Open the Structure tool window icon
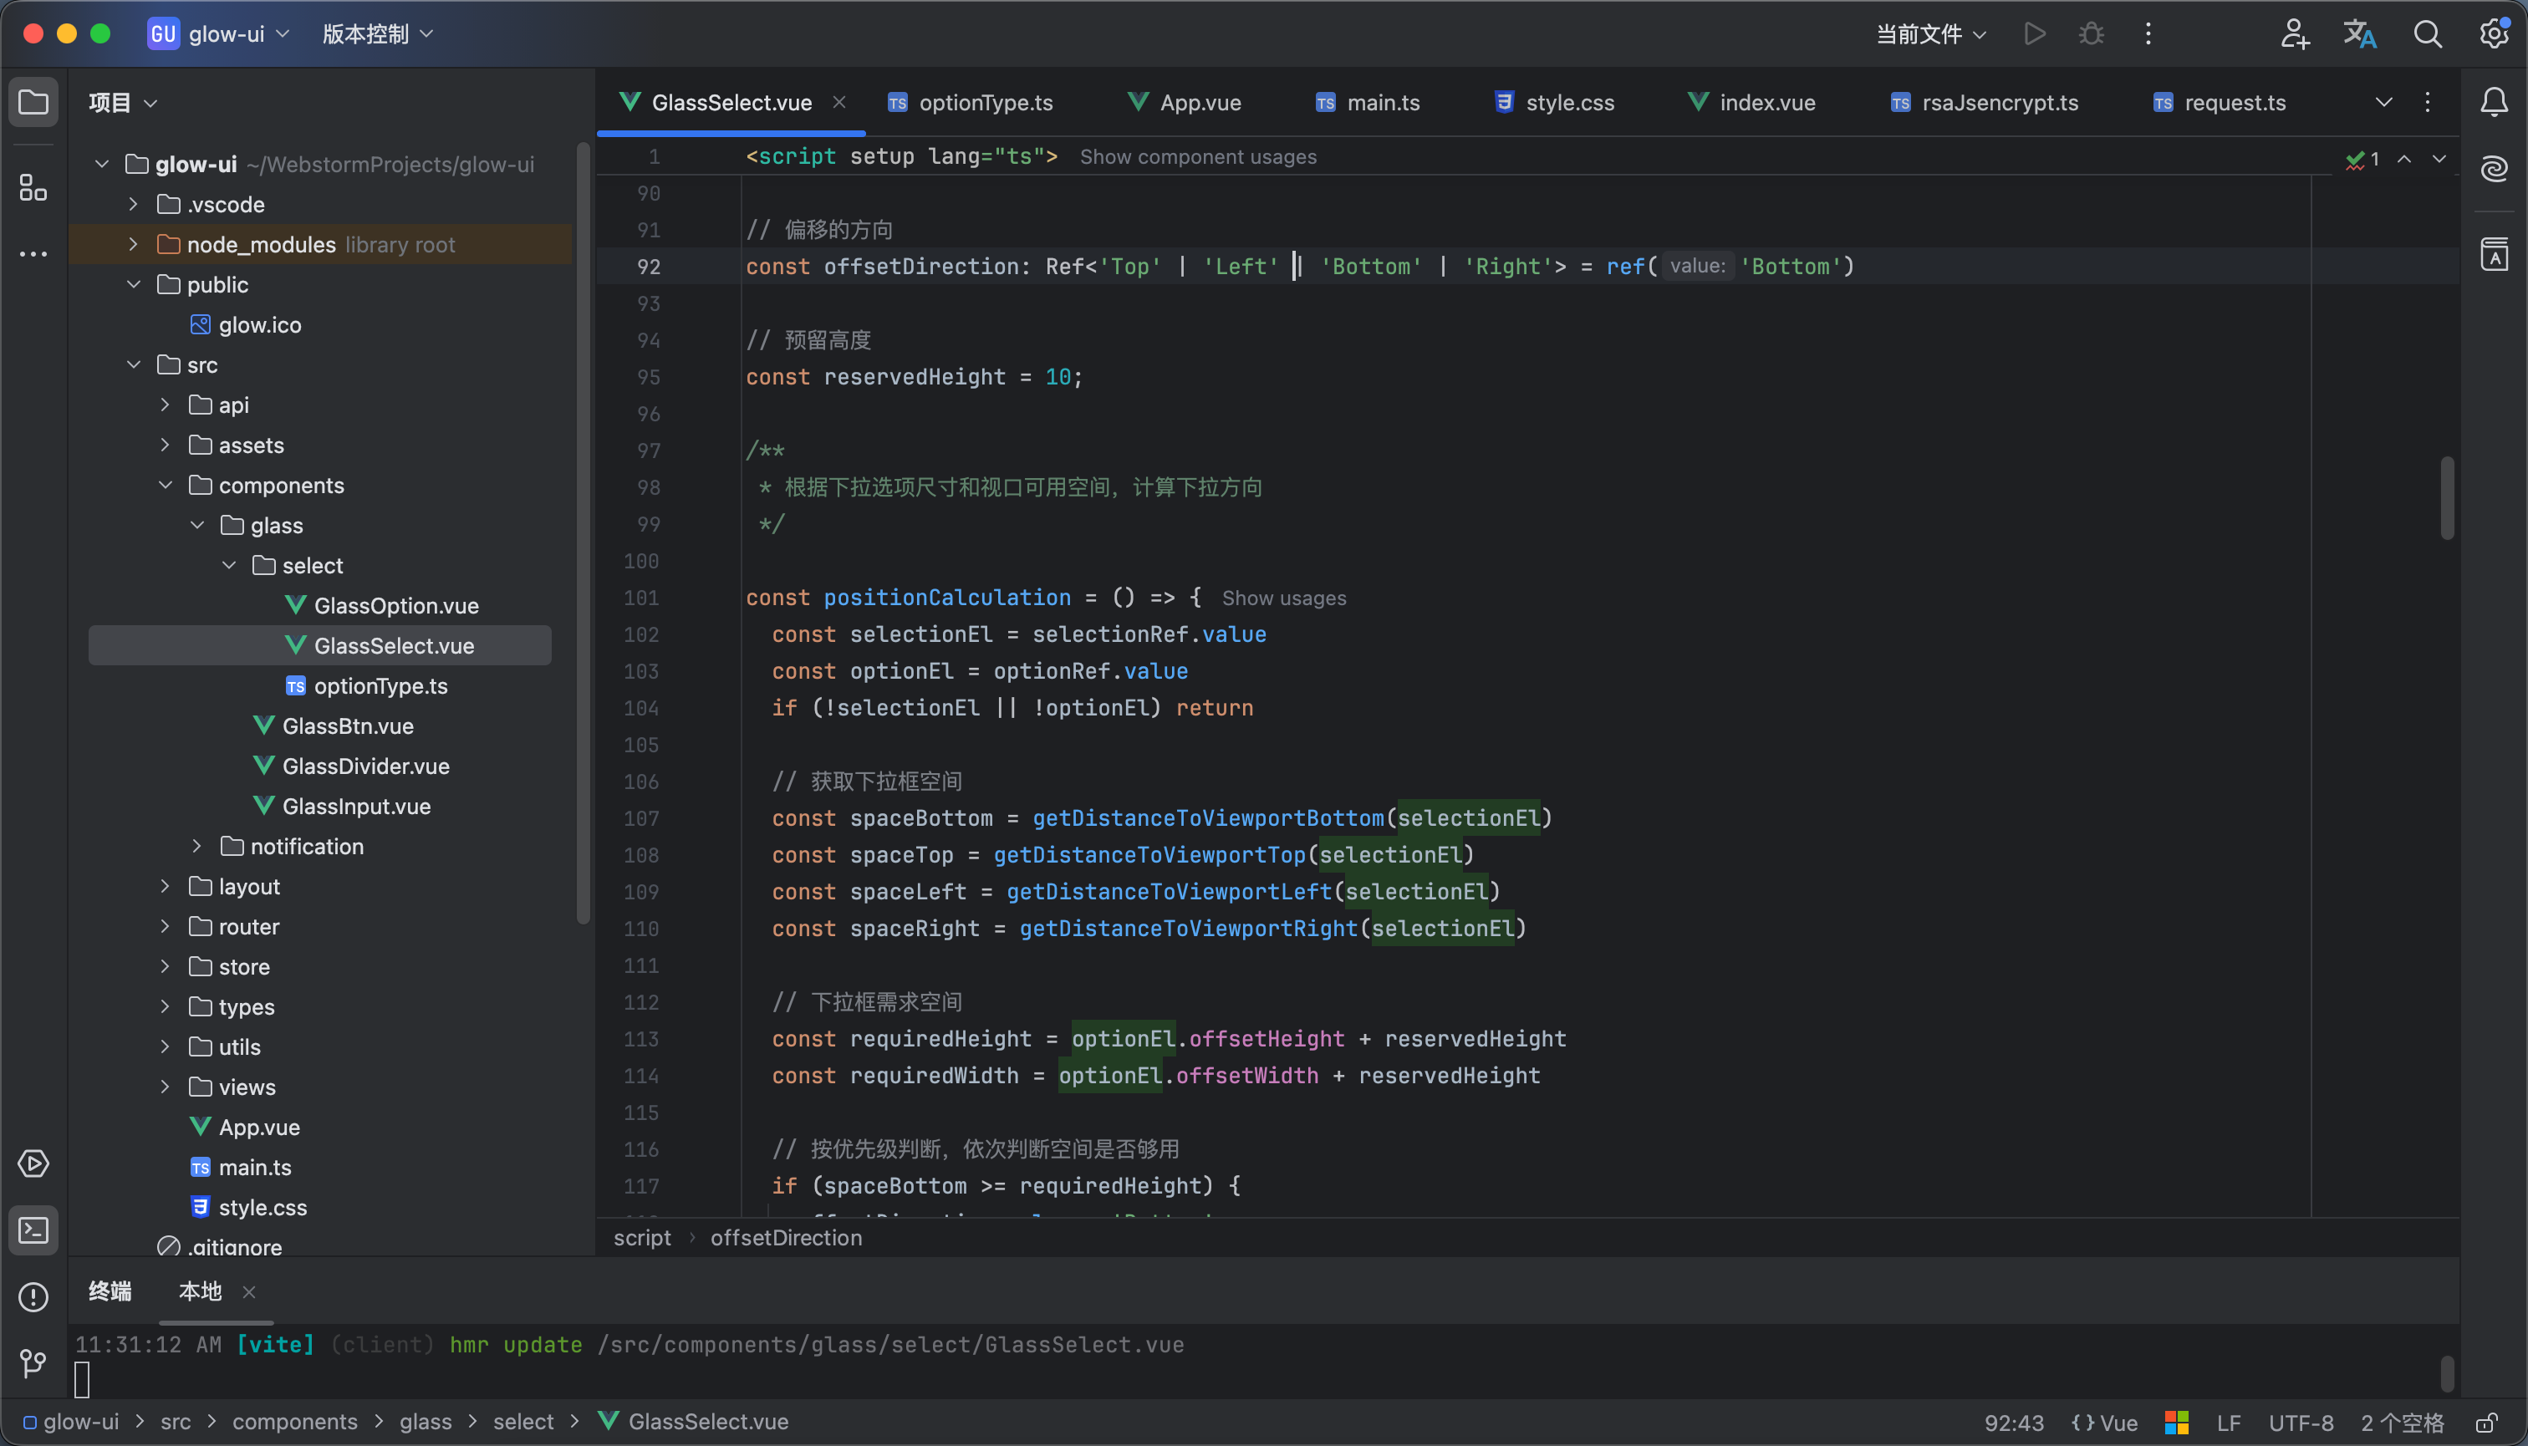Viewport: 2528px width, 1446px height. (33, 186)
